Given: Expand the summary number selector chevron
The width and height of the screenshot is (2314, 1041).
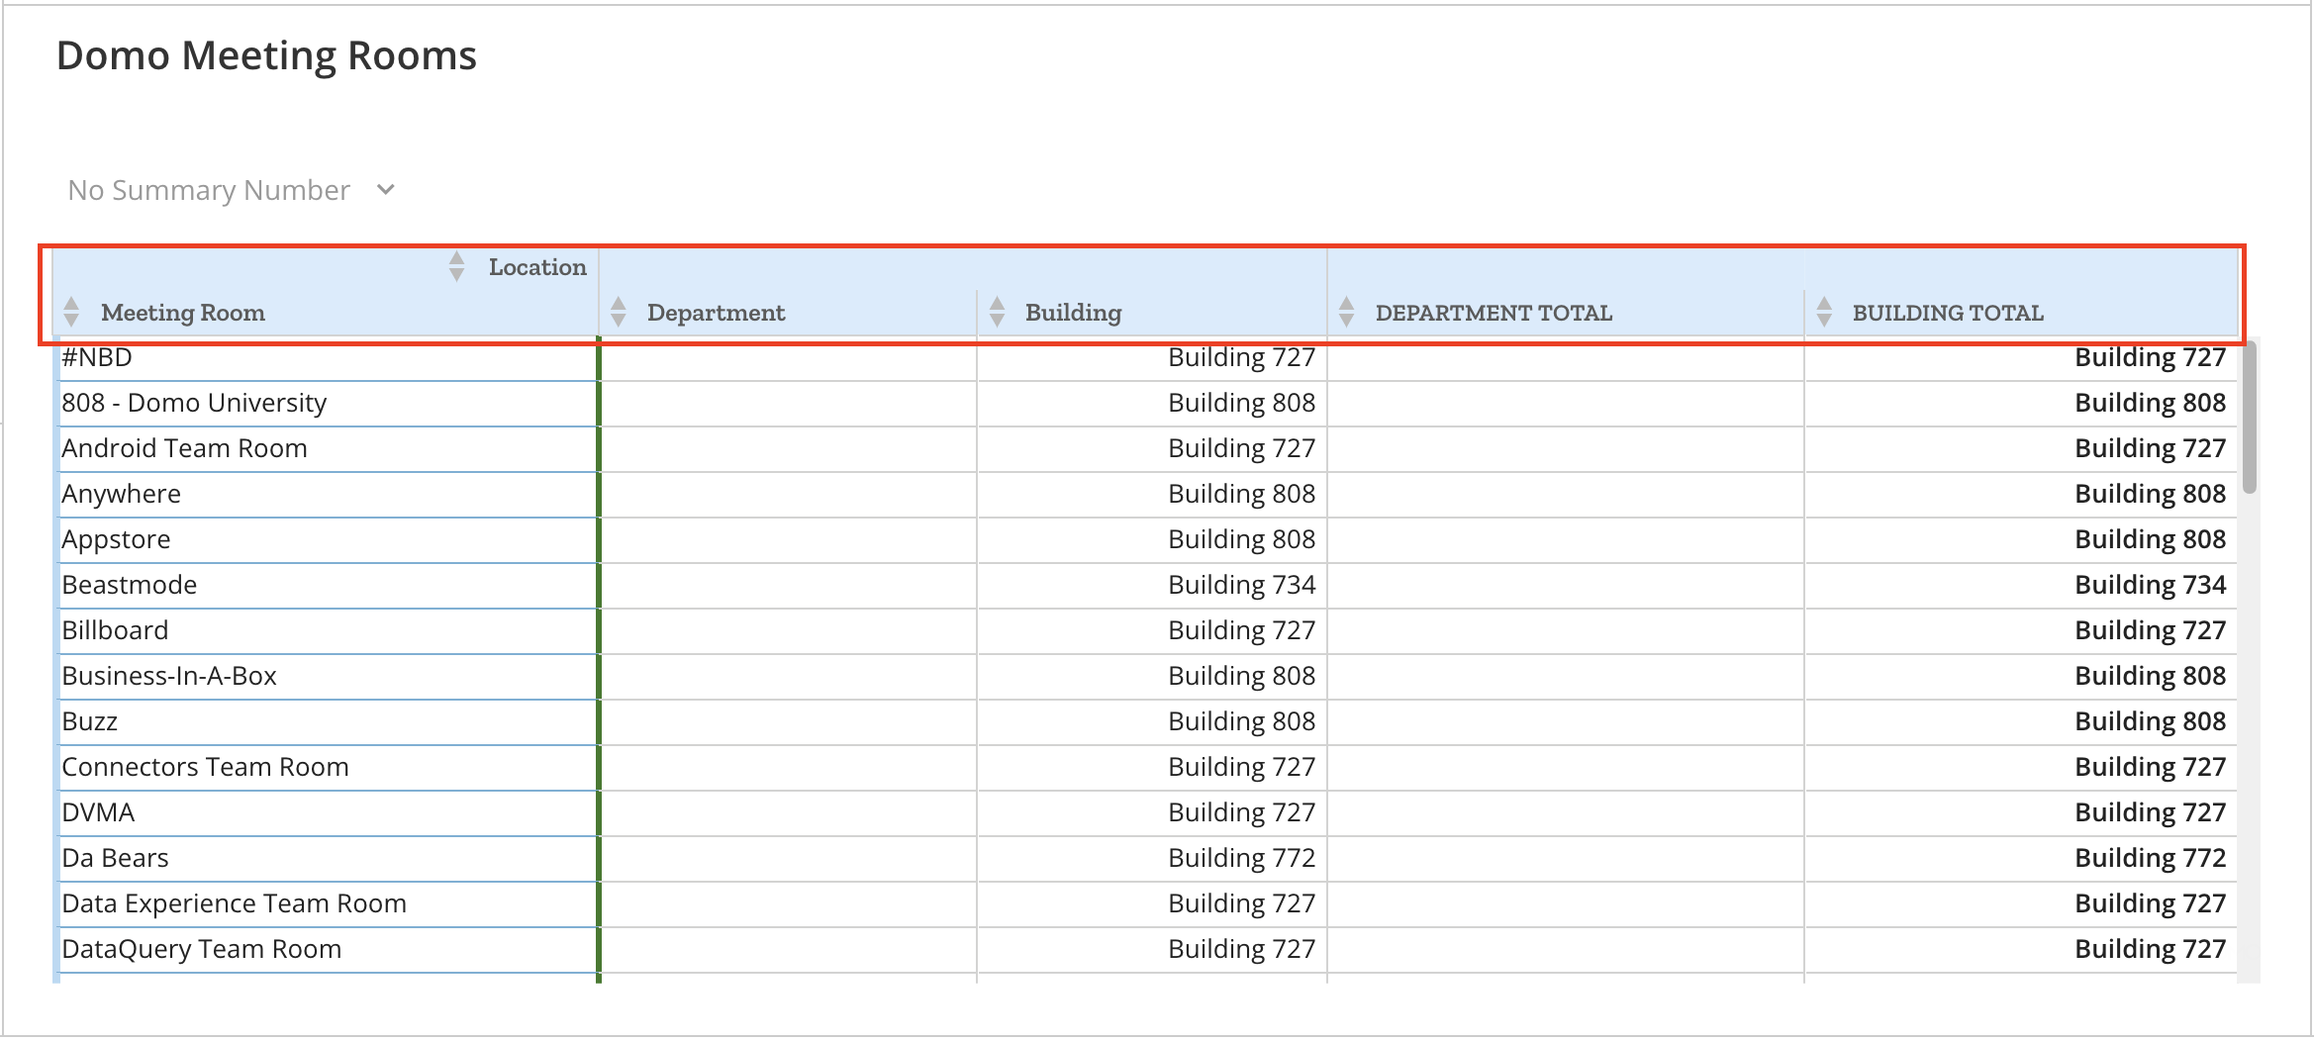Looking at the screenshot, I should [x=386, y=189].
